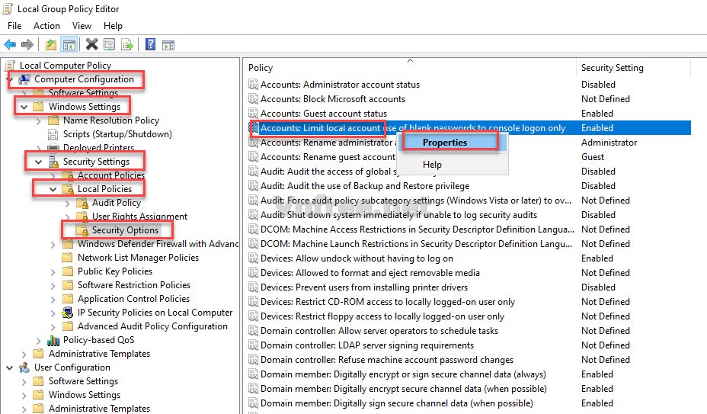This screenshot has height=414, width=707.
Task: Select 'Devices: Prevent users from installing printer drivers'
Action: tap(364, 287)
